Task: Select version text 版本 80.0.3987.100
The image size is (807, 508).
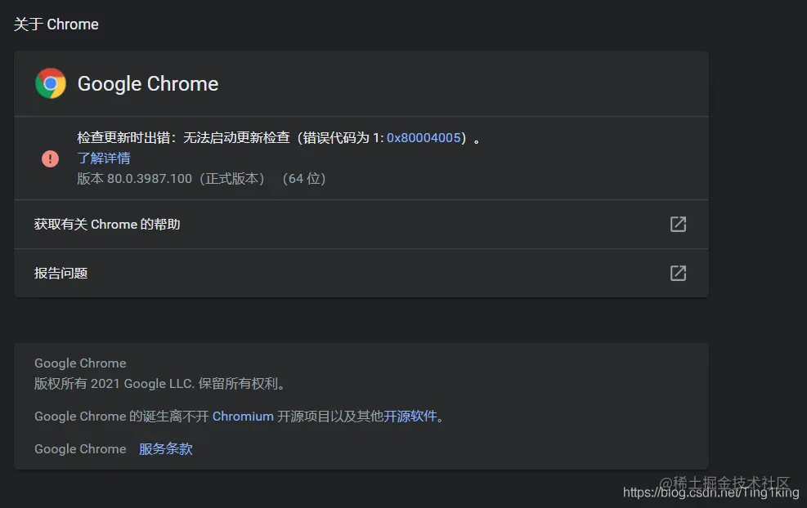Action: click(x=134, y=178)
